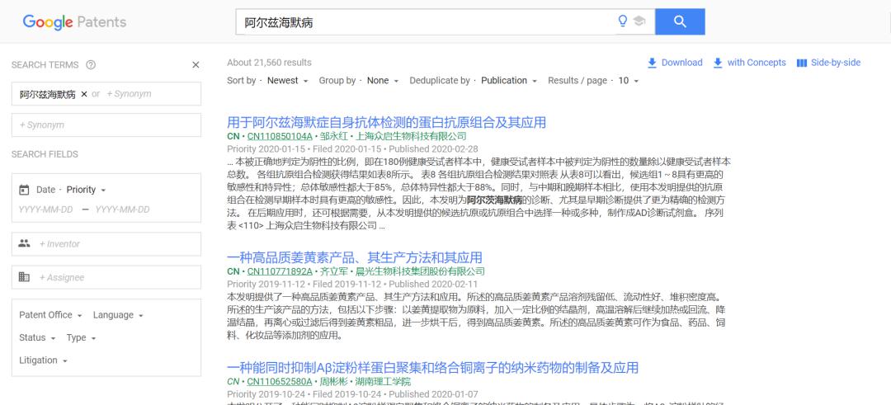Open patent number CN110652580A
Viewport: 891px width, 405px height.
click(280, 380)
